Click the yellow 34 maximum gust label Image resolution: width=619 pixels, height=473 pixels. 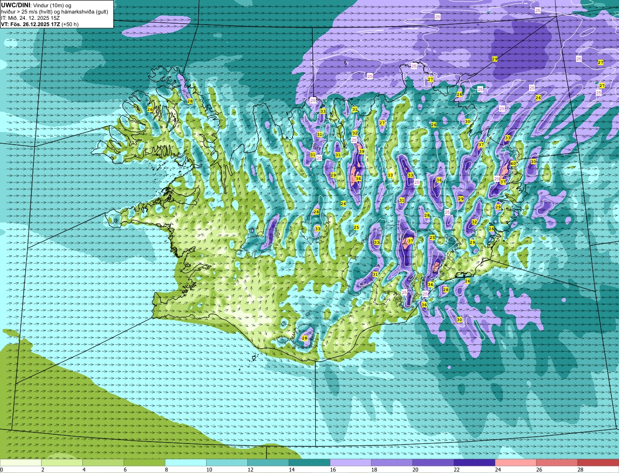click(x=430, y=284)
